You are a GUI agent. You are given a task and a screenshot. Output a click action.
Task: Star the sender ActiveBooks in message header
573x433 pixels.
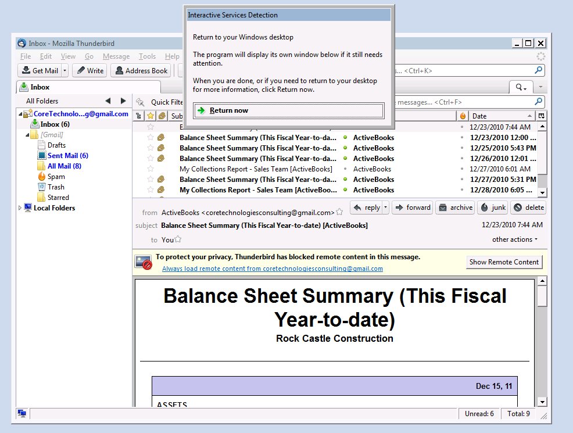tap(339, 213)
